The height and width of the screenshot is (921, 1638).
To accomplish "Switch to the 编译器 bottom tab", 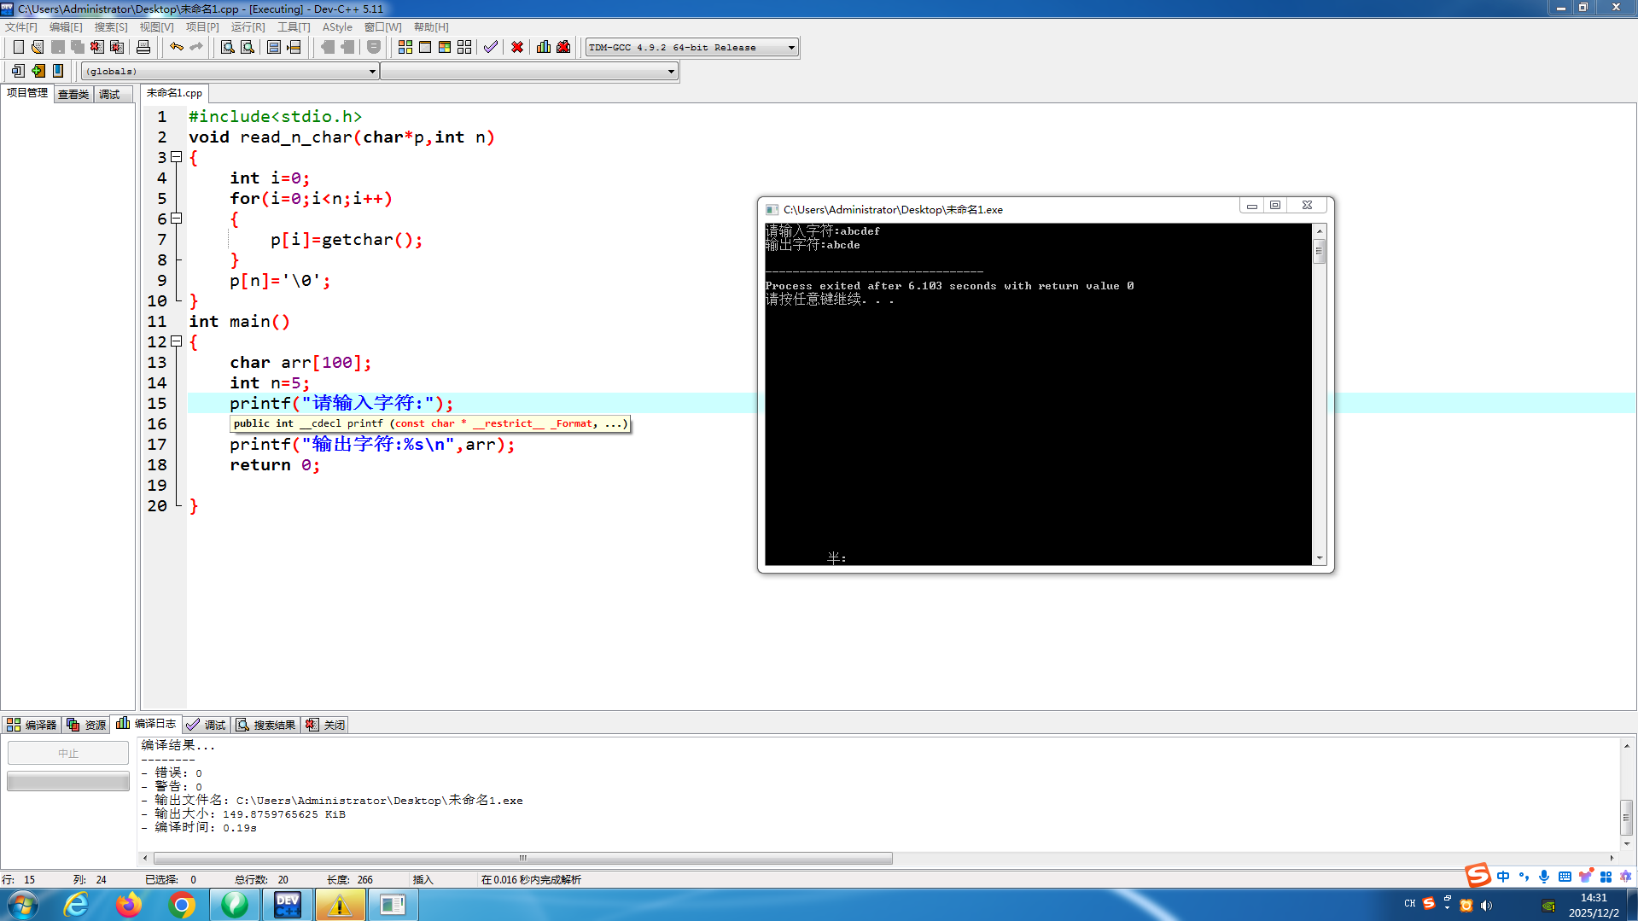I will [32, 725].
